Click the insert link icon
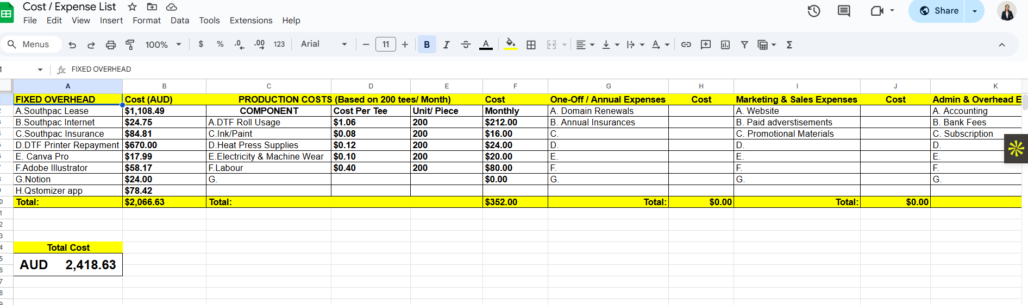Viewport: 1028px width, 305px height. [686, 45]
